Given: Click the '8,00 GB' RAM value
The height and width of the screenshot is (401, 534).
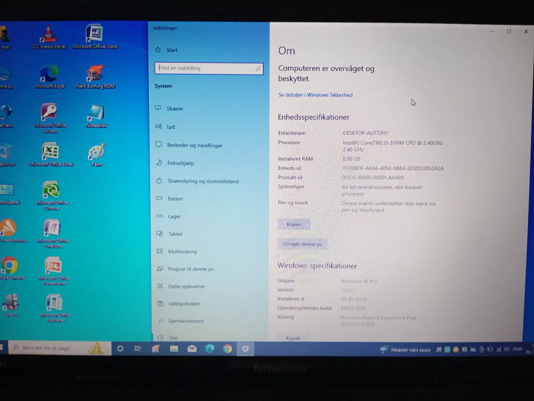Looking at the screenshot, I should coord(351,159).
